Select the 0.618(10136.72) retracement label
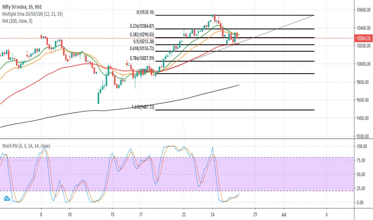This screenshot has height=220, width=373. pyautogui.click(x=142, y=48)
